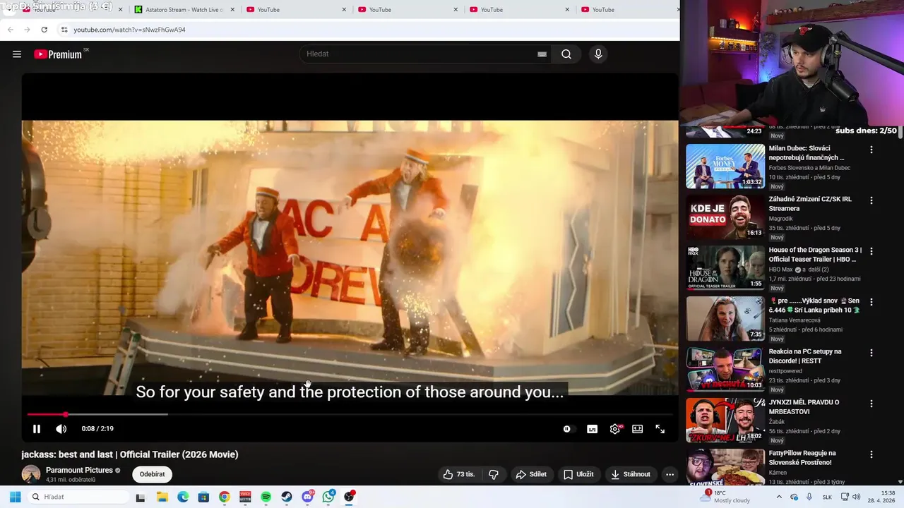Open options for Výklad snov video
The width and height of the screenshot is (904, 508).
[871, 302]
